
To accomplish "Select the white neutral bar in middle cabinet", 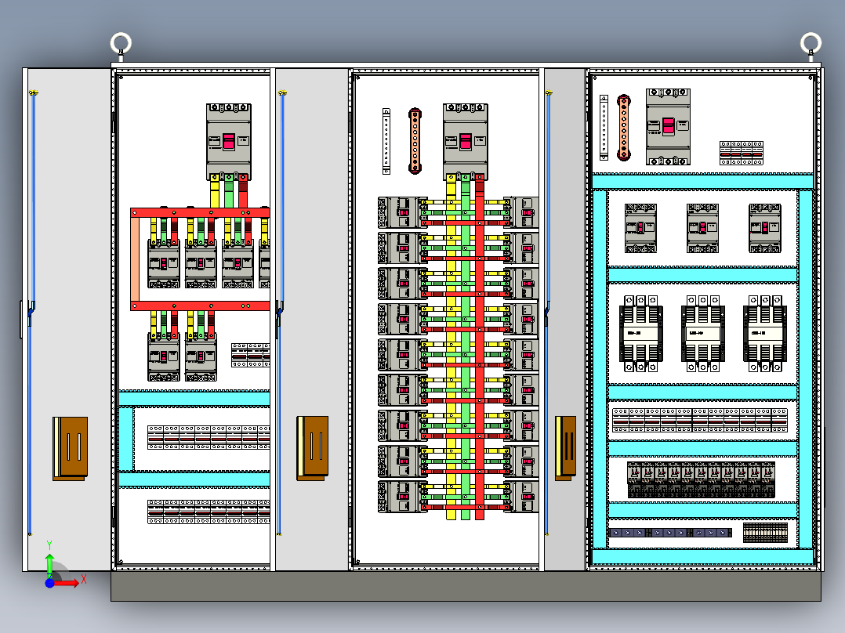I will tap(386, 141).
